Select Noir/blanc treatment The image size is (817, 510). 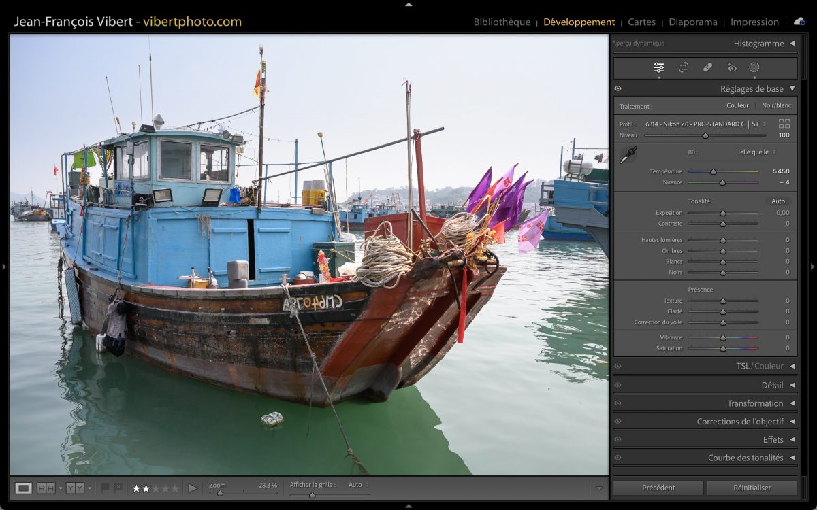776,105
